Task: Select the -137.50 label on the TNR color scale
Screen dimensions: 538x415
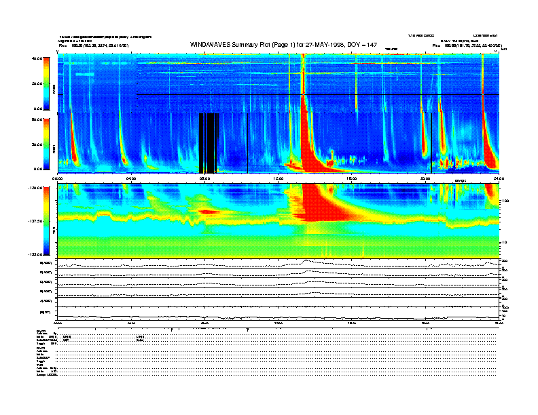Action: point(35,221)
